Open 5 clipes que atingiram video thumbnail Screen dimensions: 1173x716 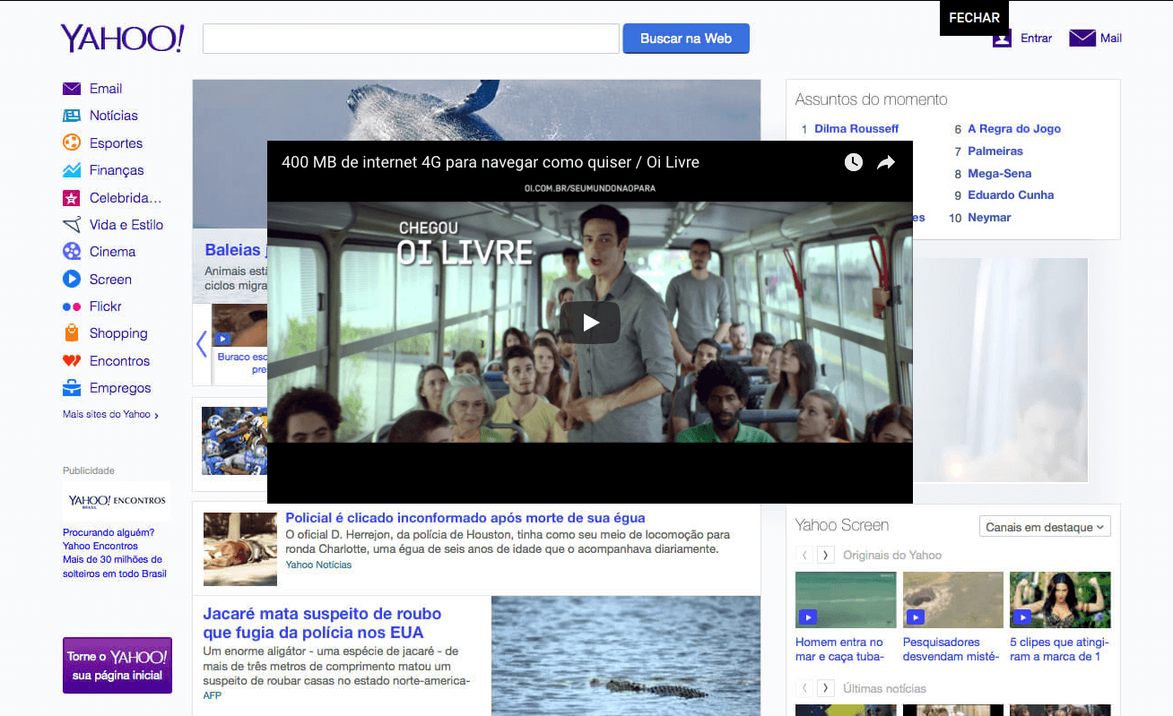(x=1060, y=600)
